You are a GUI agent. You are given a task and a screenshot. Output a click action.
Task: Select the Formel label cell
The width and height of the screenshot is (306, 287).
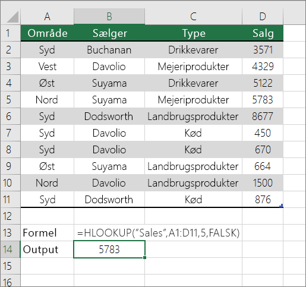click(47, 233)
